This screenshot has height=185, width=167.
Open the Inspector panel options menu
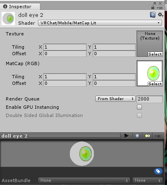click(160, 8)
